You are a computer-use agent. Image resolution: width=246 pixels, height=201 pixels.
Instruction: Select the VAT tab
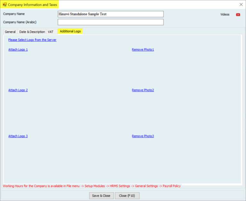[51, 32]
